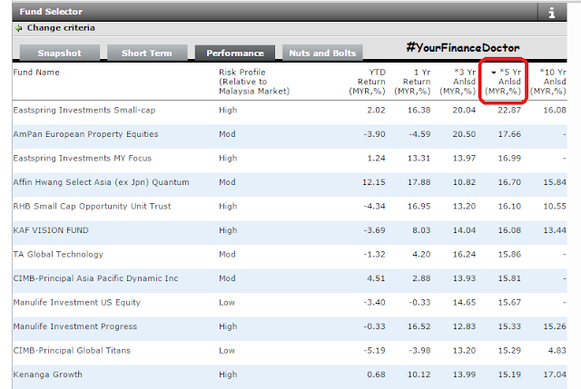Open CIMB-Principal Asia Pacific Dynamic Inc fund
The width and height of the screenshot is (581, 389).
[95, 278]
